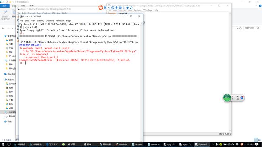Click the Explorer back navigation arrow
This screenshot has height=147, width=262.
click(3, 28)
